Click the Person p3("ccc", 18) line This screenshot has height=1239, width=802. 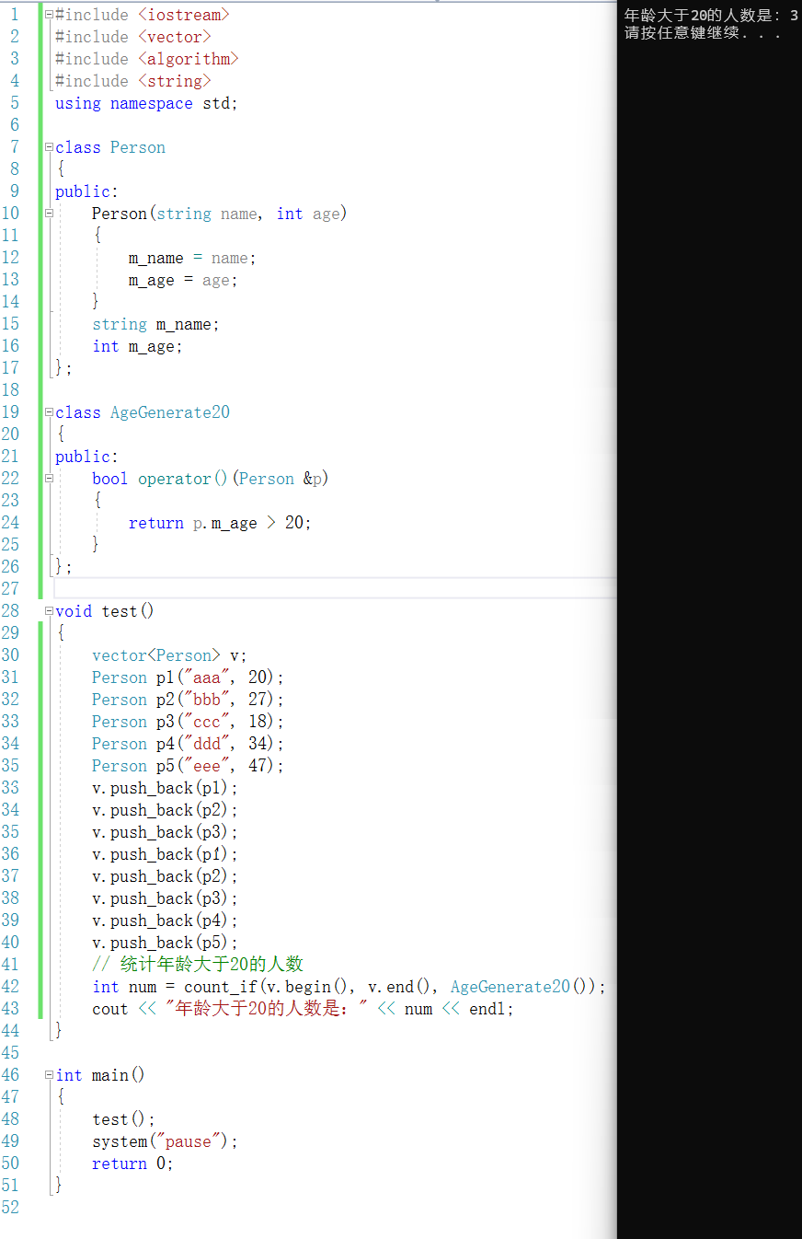189,722
